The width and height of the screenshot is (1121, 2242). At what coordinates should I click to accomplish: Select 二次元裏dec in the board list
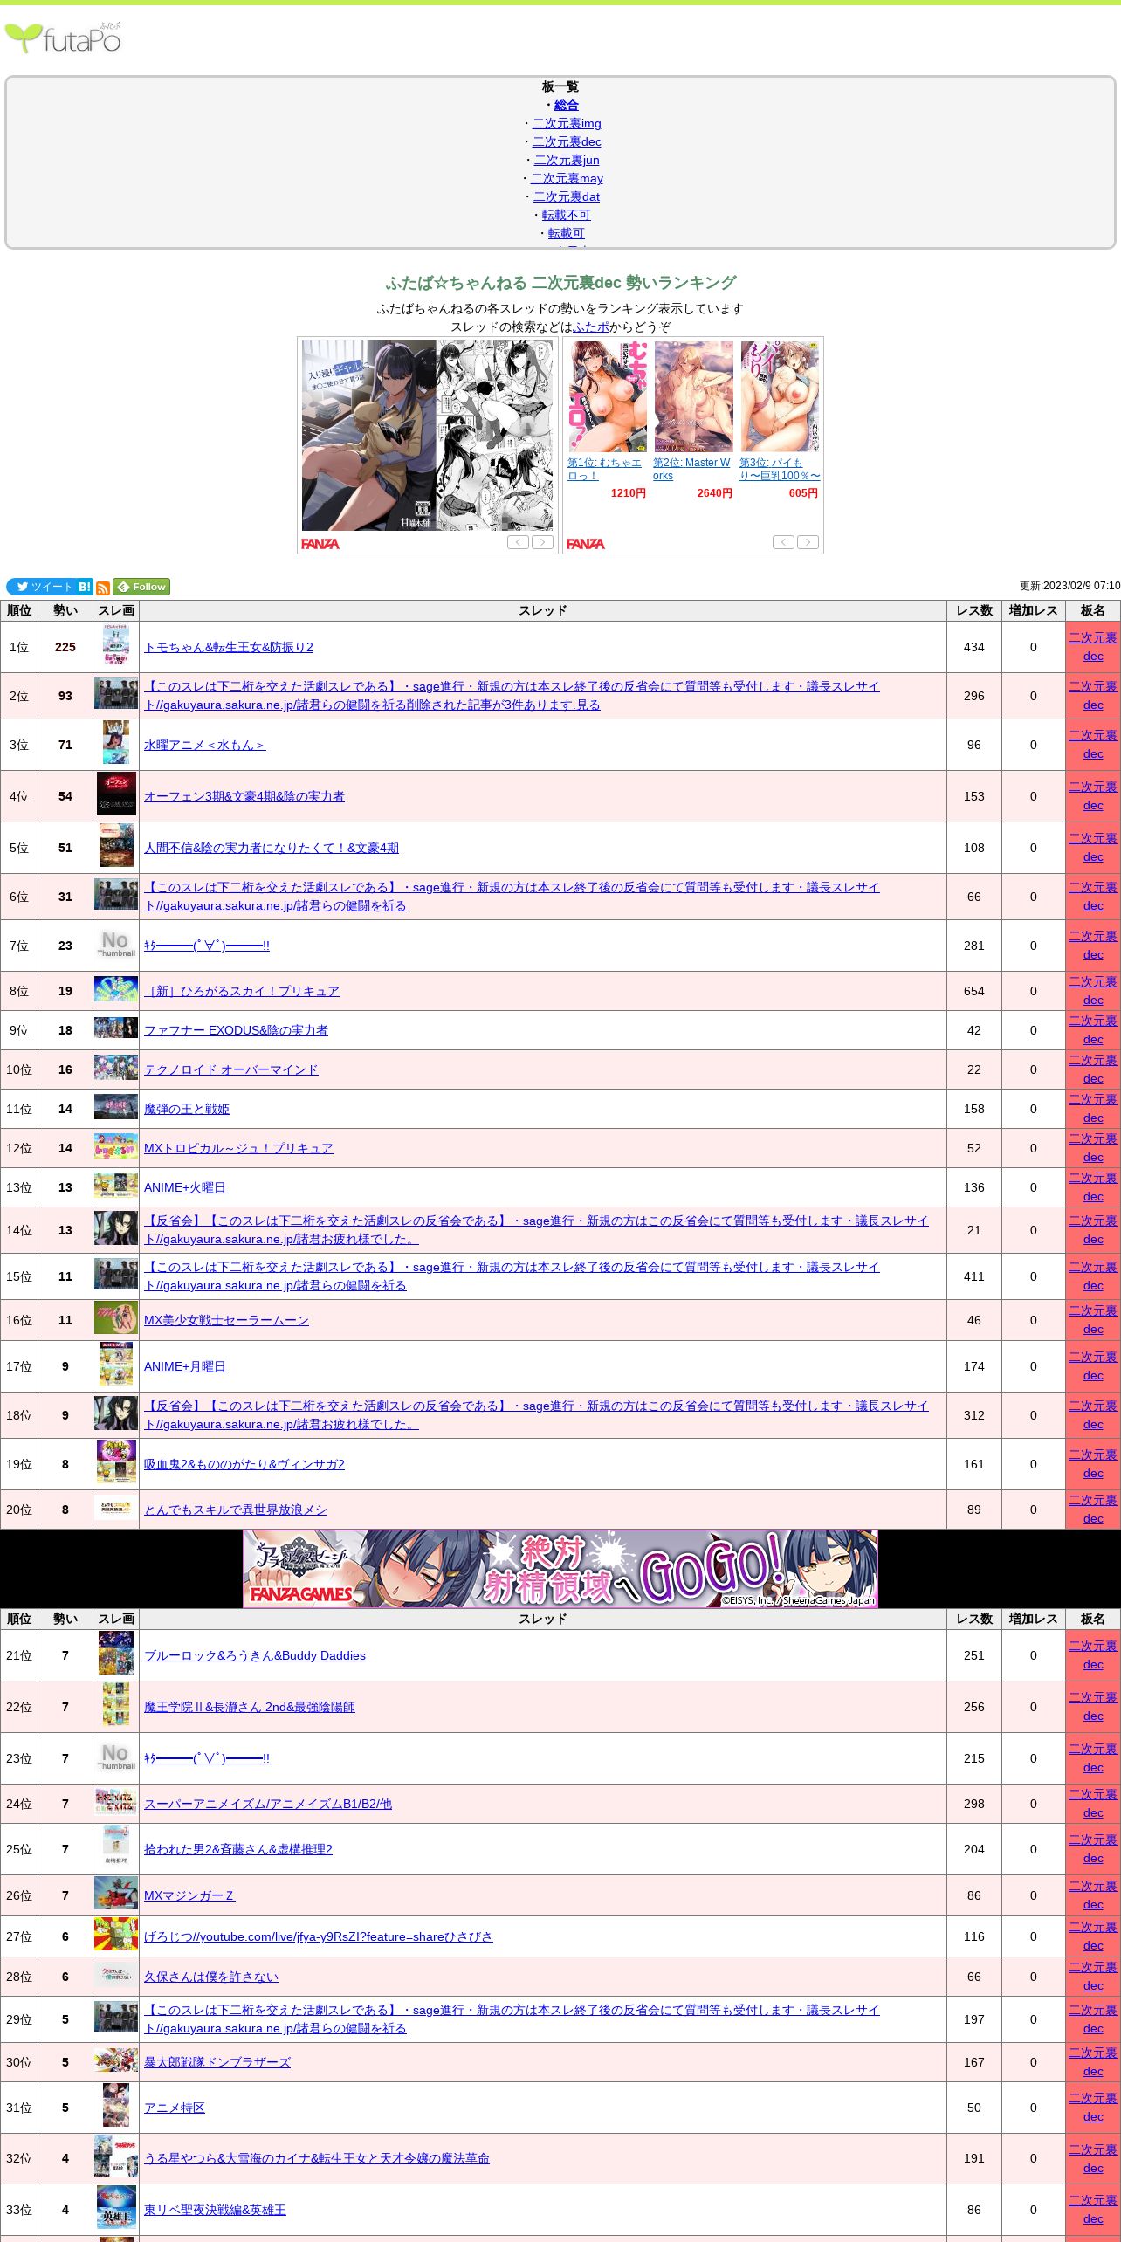[567, 141]
